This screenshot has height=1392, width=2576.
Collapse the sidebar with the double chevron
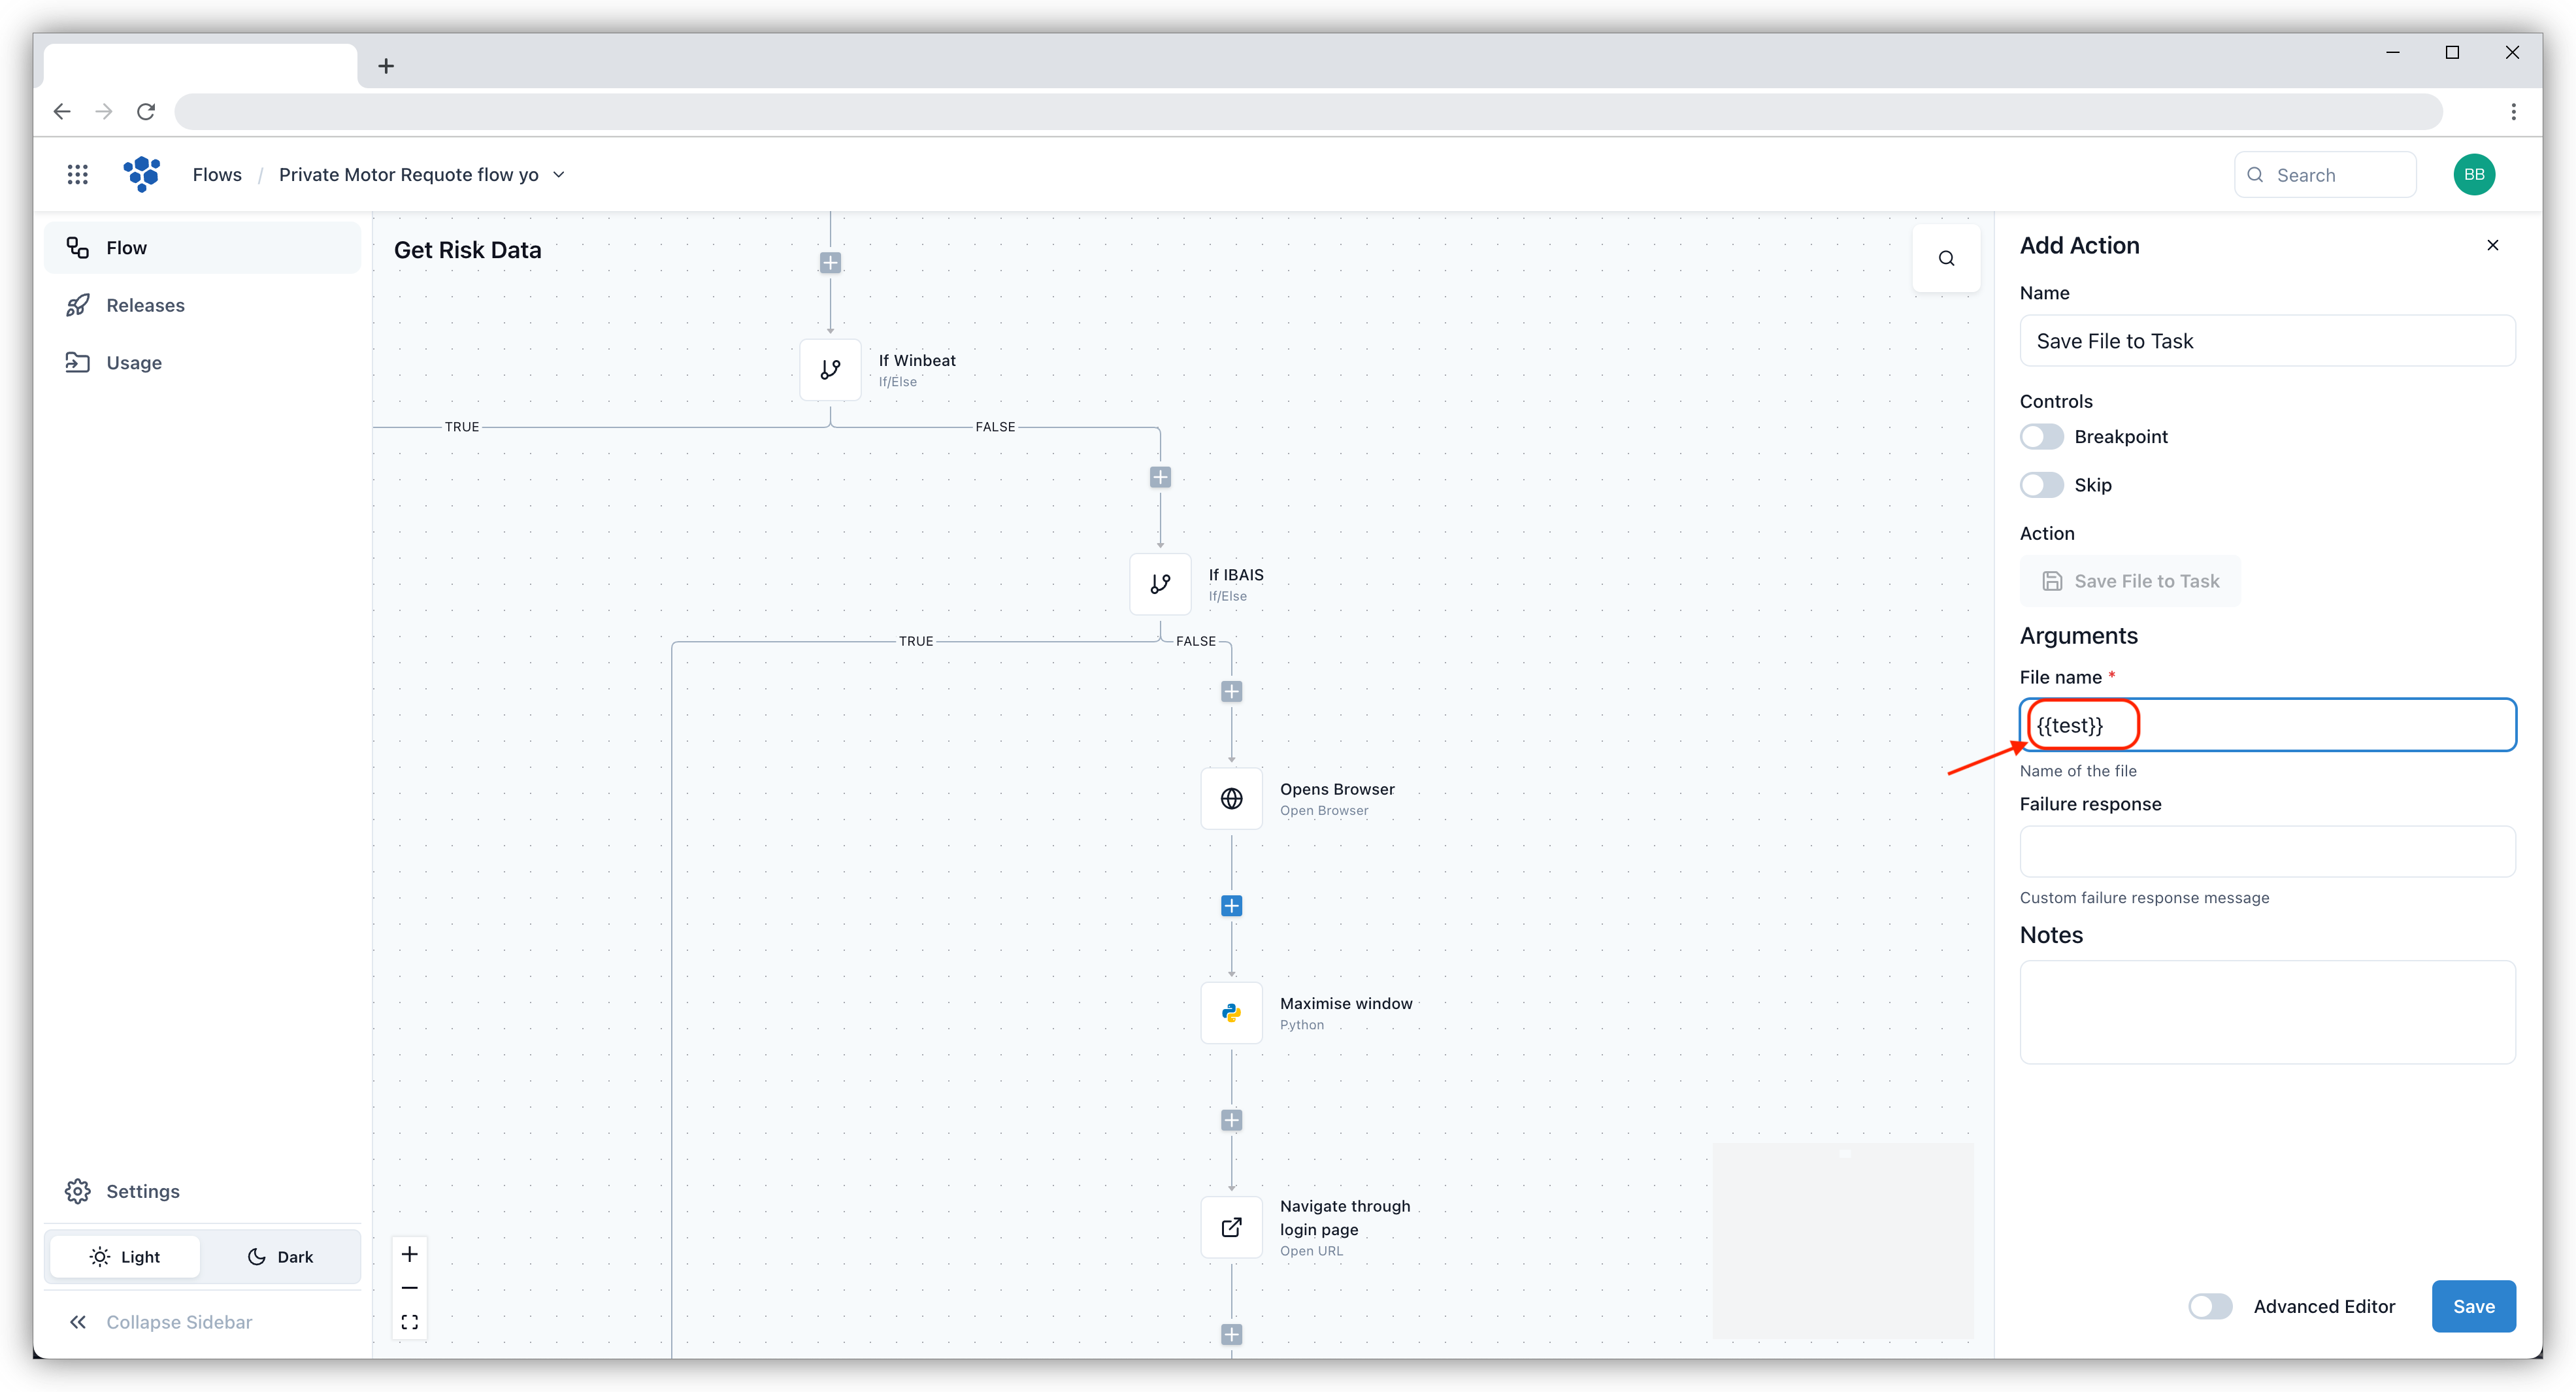click(x=78, y=1322)
